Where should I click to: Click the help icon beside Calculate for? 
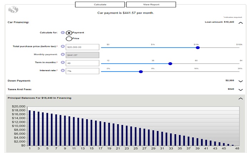[62, 33]
